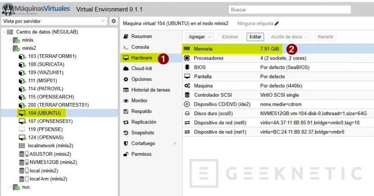Screen dimensions: 374x196
Task: Click the Ninguna etiqueta label
Action: [x=255, y=23]
